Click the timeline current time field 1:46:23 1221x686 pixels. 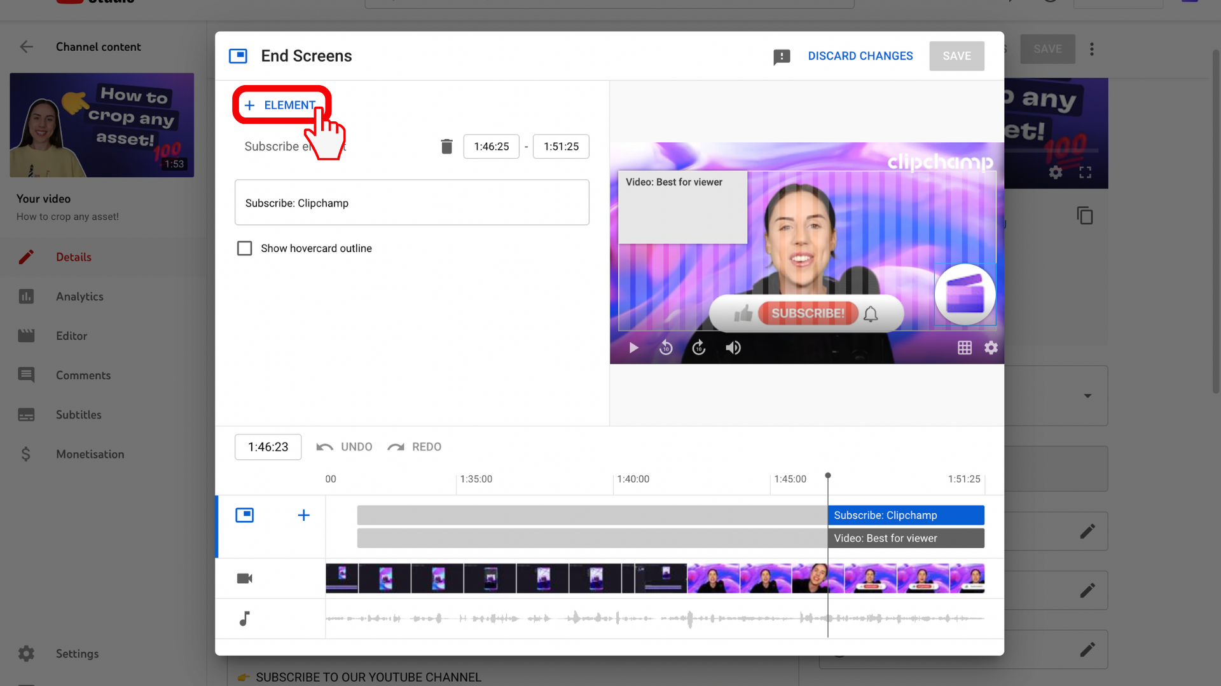coord(268,447)
